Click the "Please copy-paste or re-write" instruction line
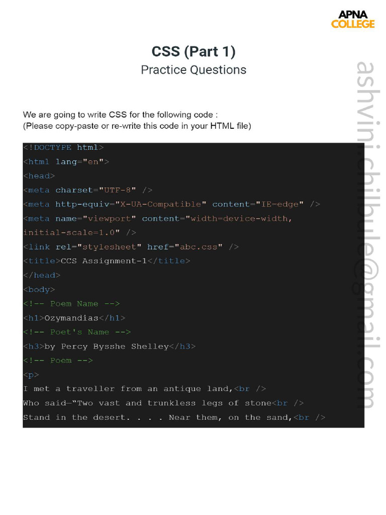This screenshot has width=386, height=515. click(x=137, y=126)
